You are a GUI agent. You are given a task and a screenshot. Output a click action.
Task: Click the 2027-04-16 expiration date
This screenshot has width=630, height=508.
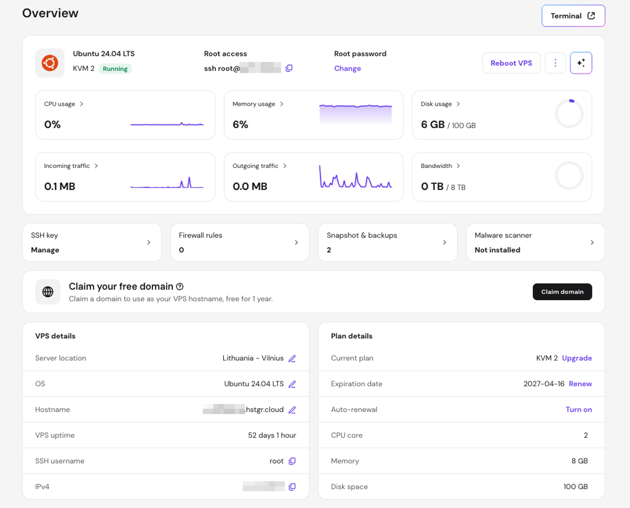(544, 384)
